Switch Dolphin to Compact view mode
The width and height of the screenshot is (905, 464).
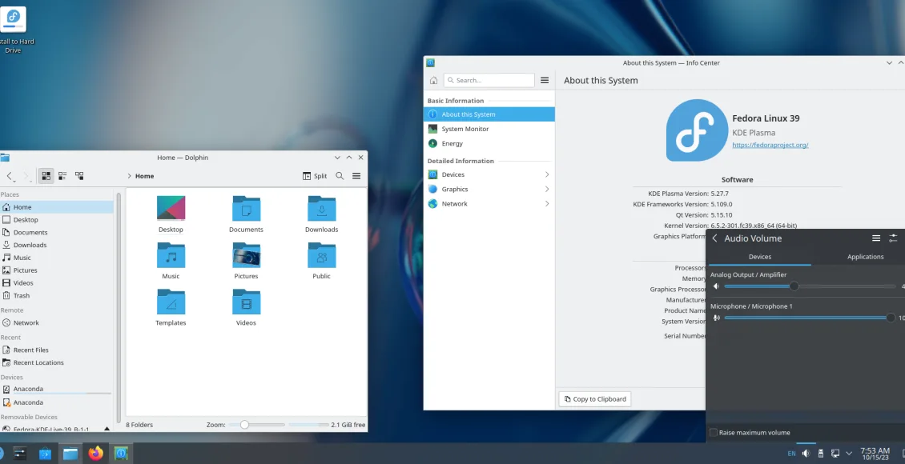[x=62, y=176]
